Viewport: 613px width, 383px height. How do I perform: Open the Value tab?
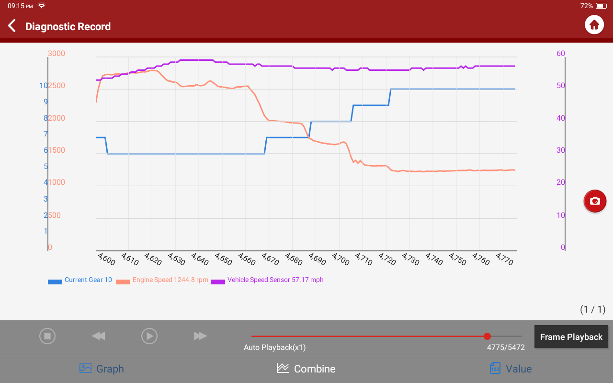(511, 369)
